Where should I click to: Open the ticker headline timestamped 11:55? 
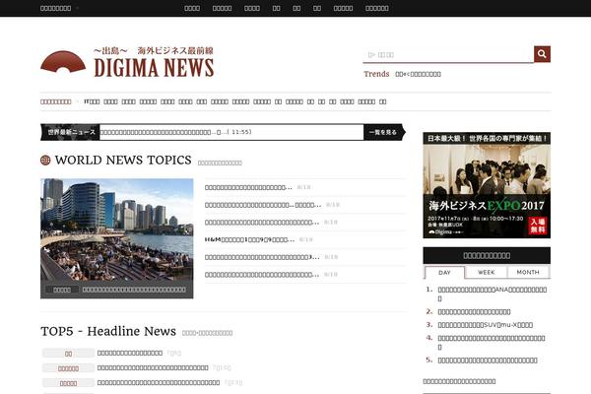pos(175,132)
